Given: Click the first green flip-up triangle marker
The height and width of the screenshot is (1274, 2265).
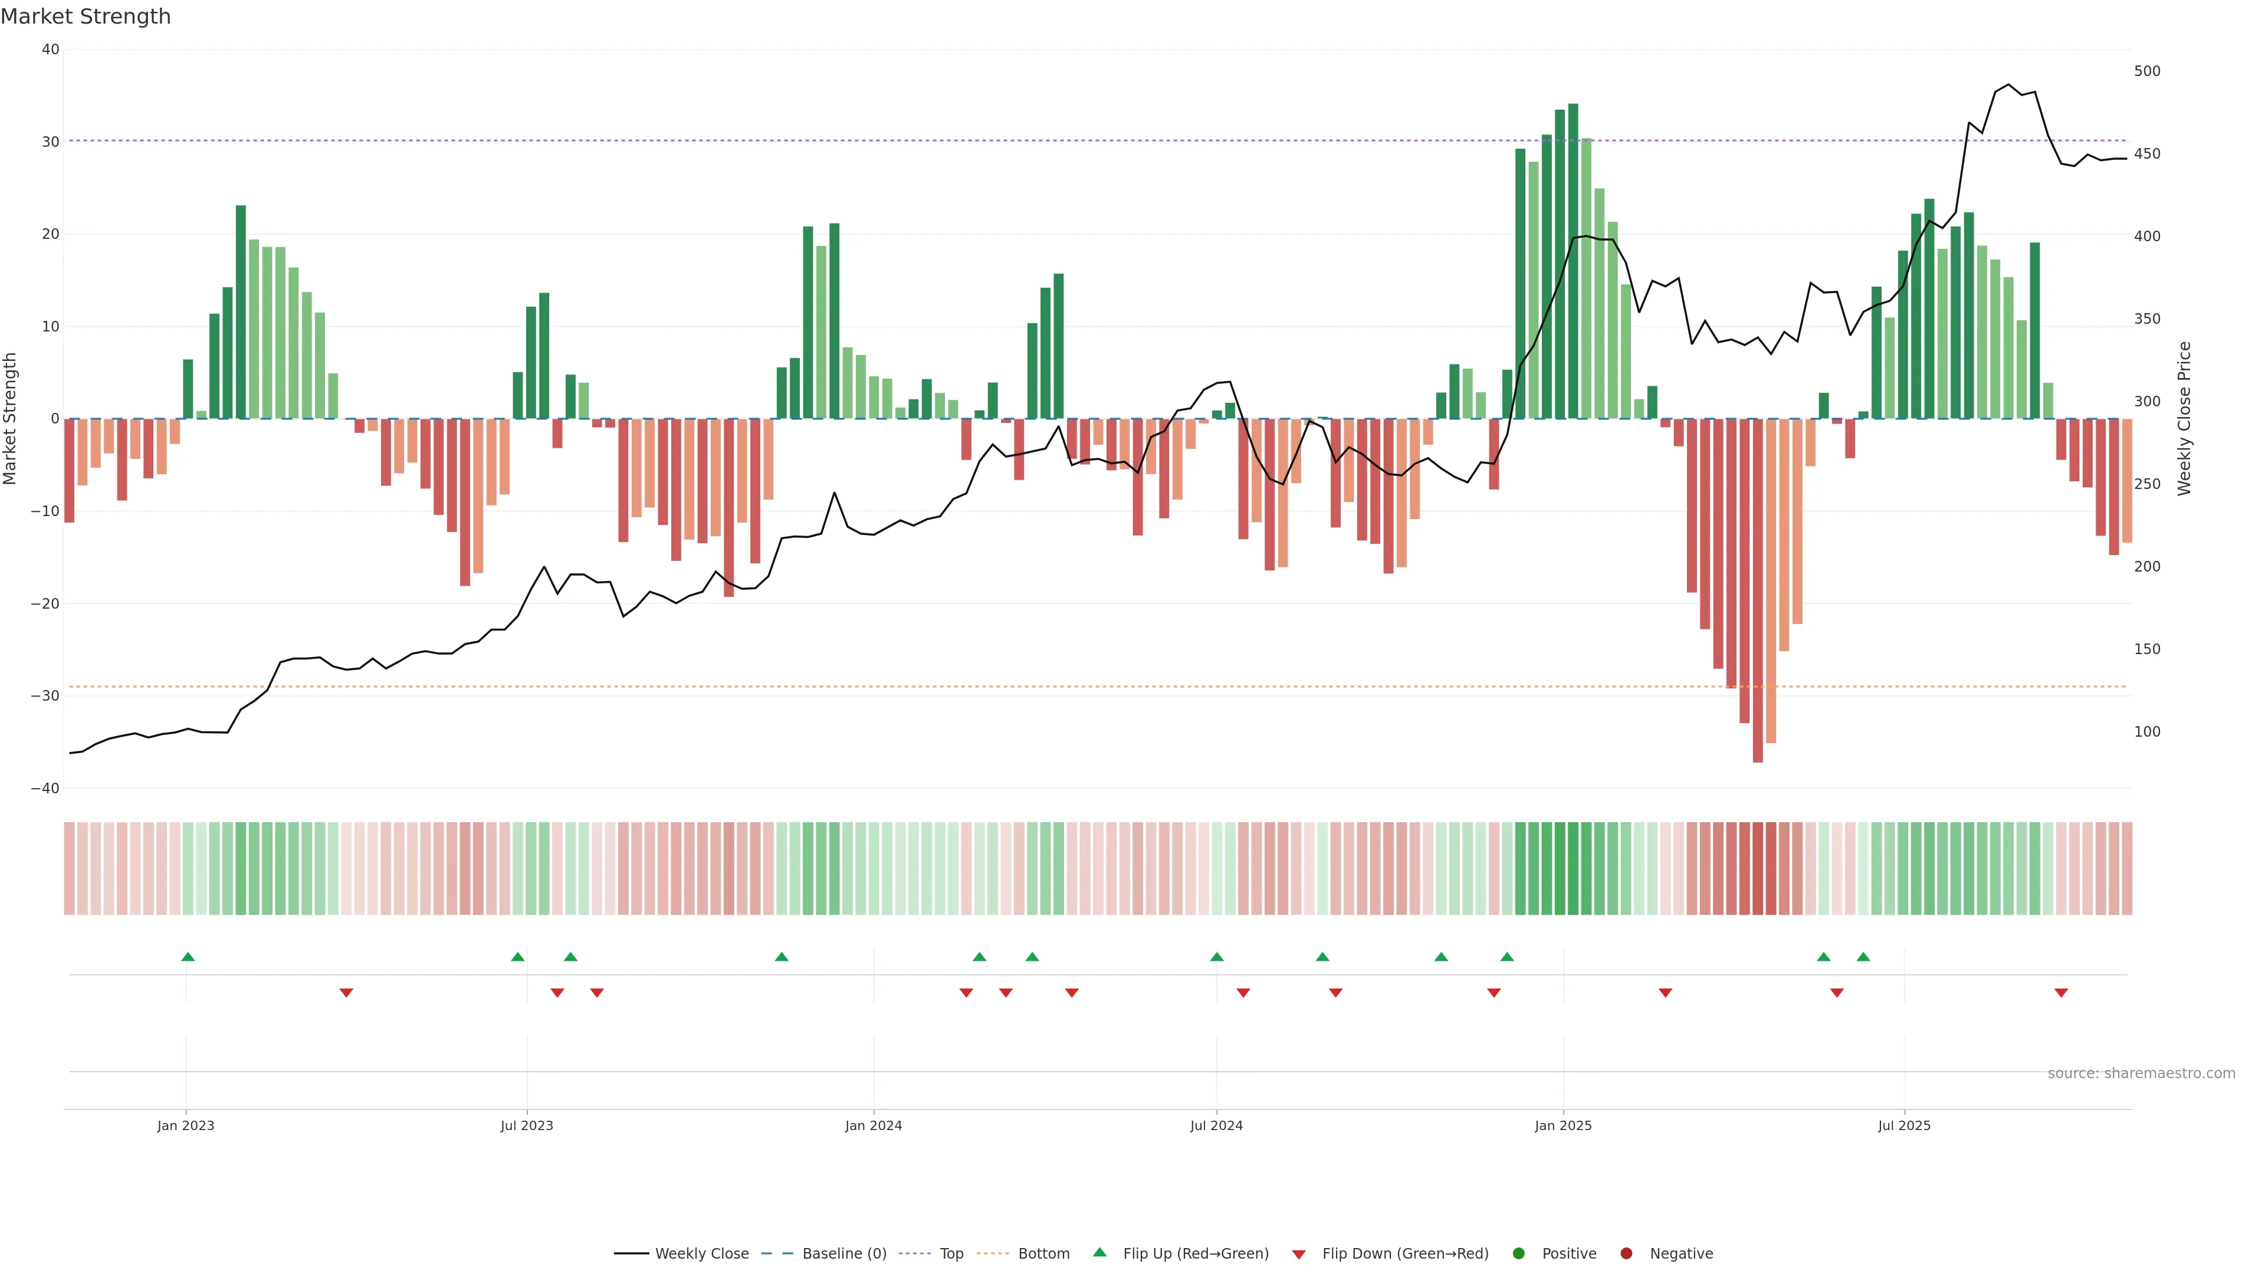Looking at the screenshot, I should point(188,957).
